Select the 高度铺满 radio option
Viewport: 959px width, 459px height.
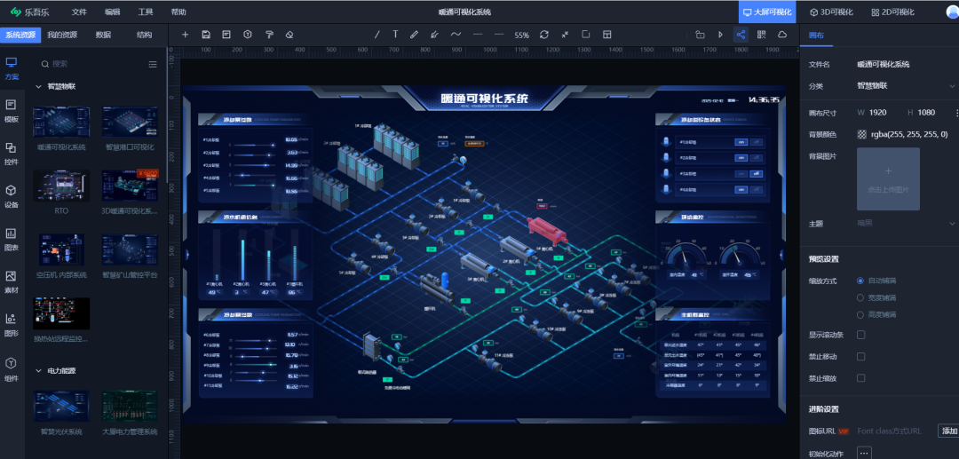(x=860, y=314)
